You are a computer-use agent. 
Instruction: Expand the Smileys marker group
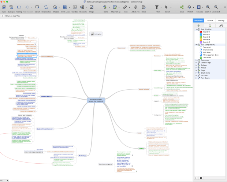196,65
